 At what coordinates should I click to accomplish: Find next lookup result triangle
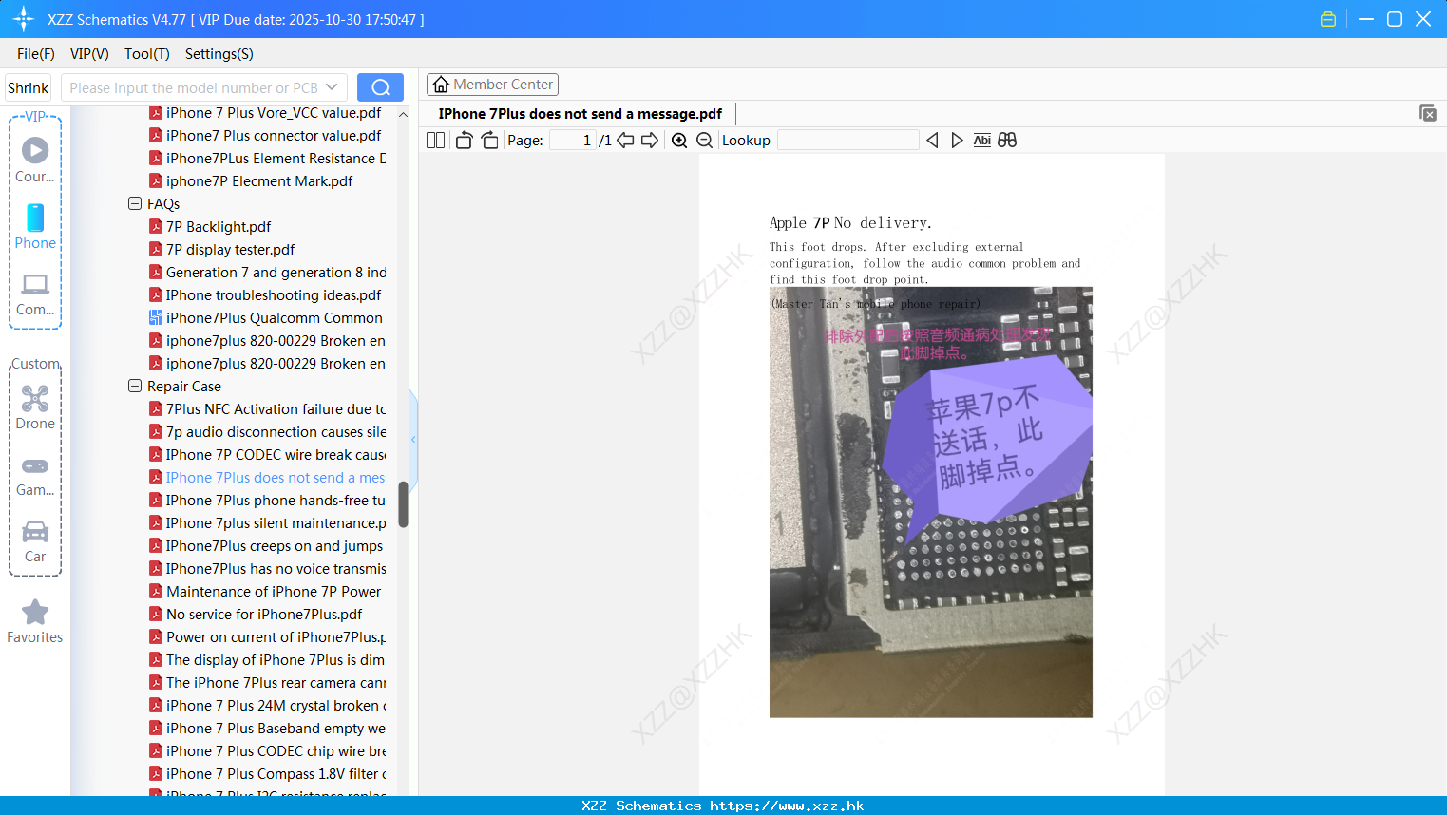click(957, 141)
